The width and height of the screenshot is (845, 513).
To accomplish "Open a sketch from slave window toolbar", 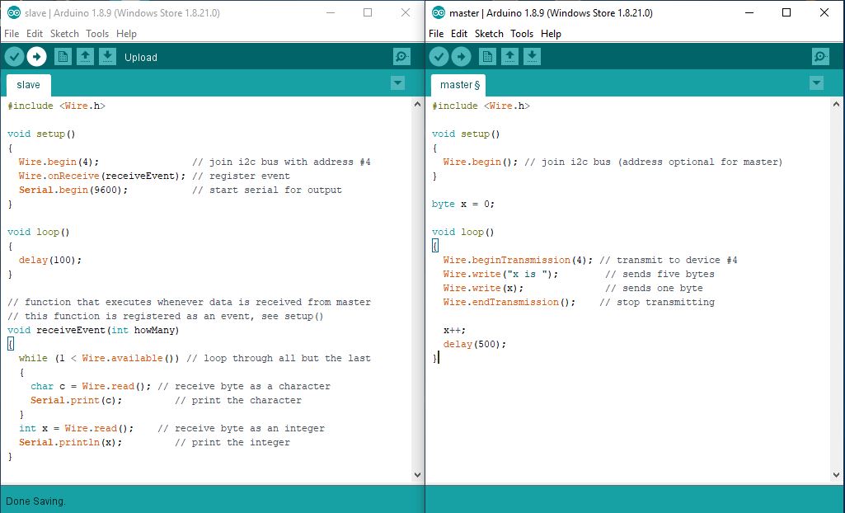I will click(x=85, y=57).
